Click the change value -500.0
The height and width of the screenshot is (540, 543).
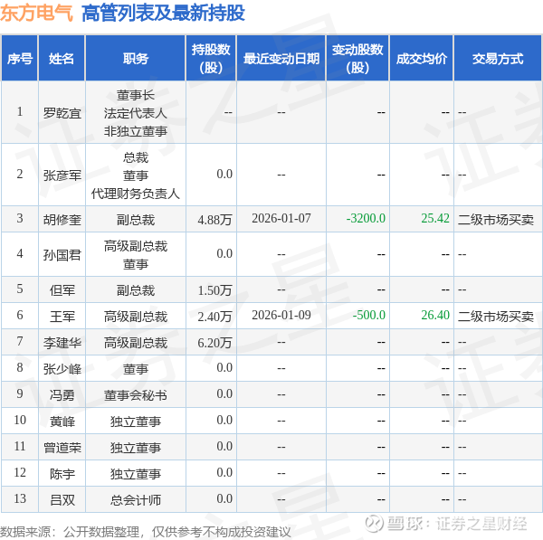(x=369, y=315)
